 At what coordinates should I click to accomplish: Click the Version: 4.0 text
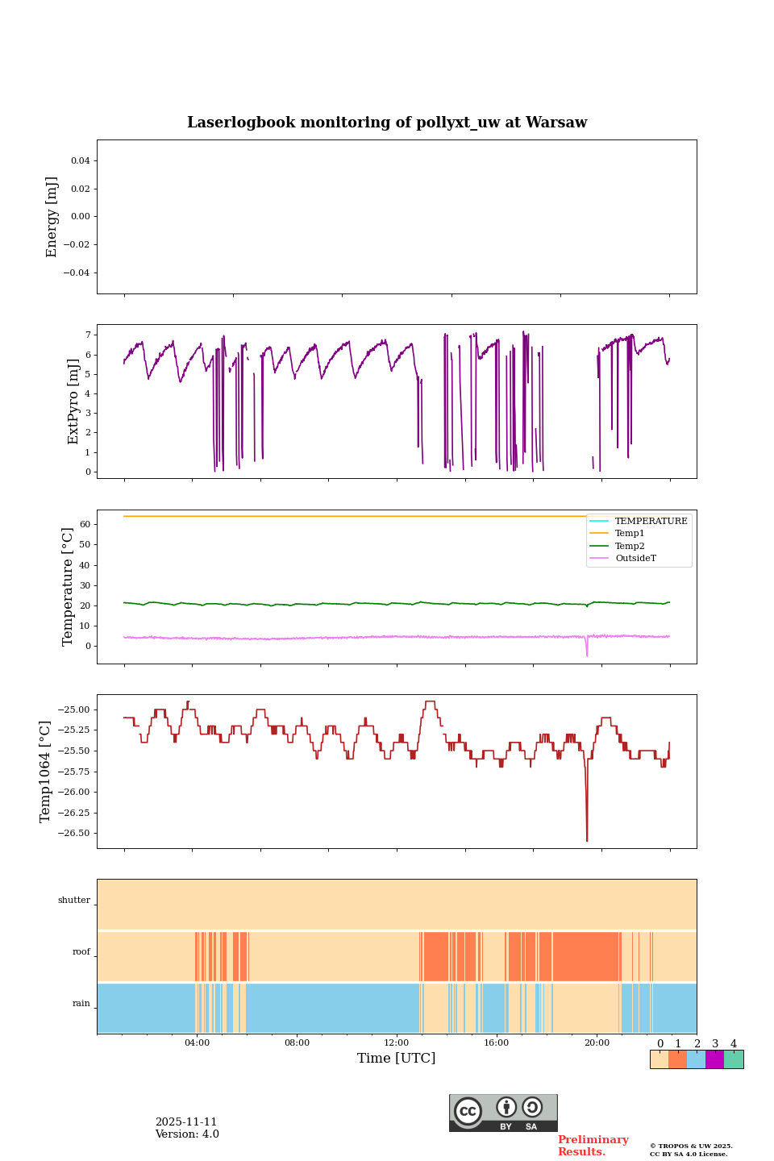[x=187, y=1134]
